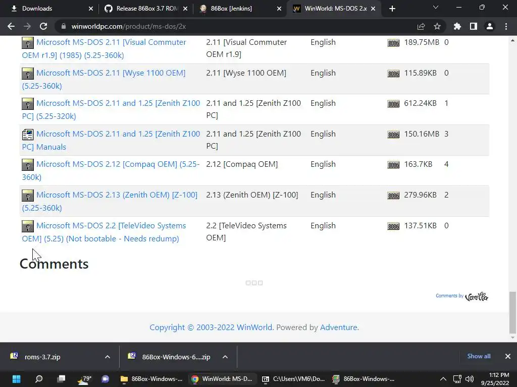This screenshot has height=387, width=517.
Task: Close the downloads bar
Action: 508,356
